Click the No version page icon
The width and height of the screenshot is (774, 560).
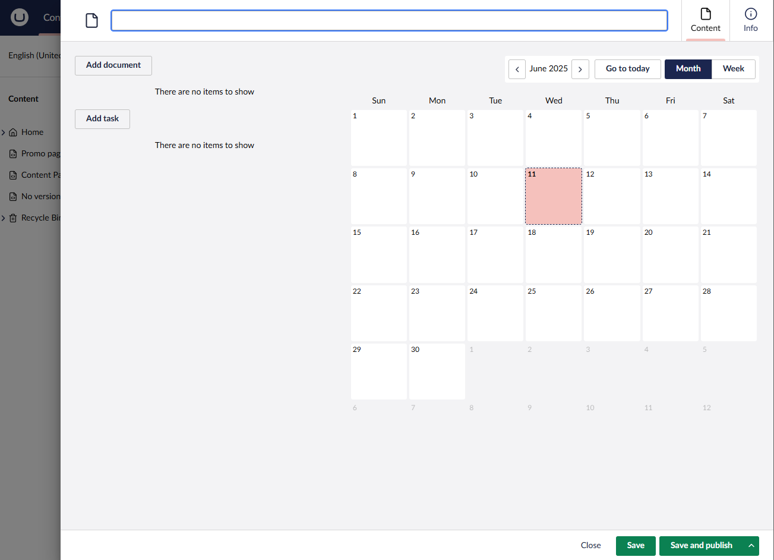click(x=13, y=197)
